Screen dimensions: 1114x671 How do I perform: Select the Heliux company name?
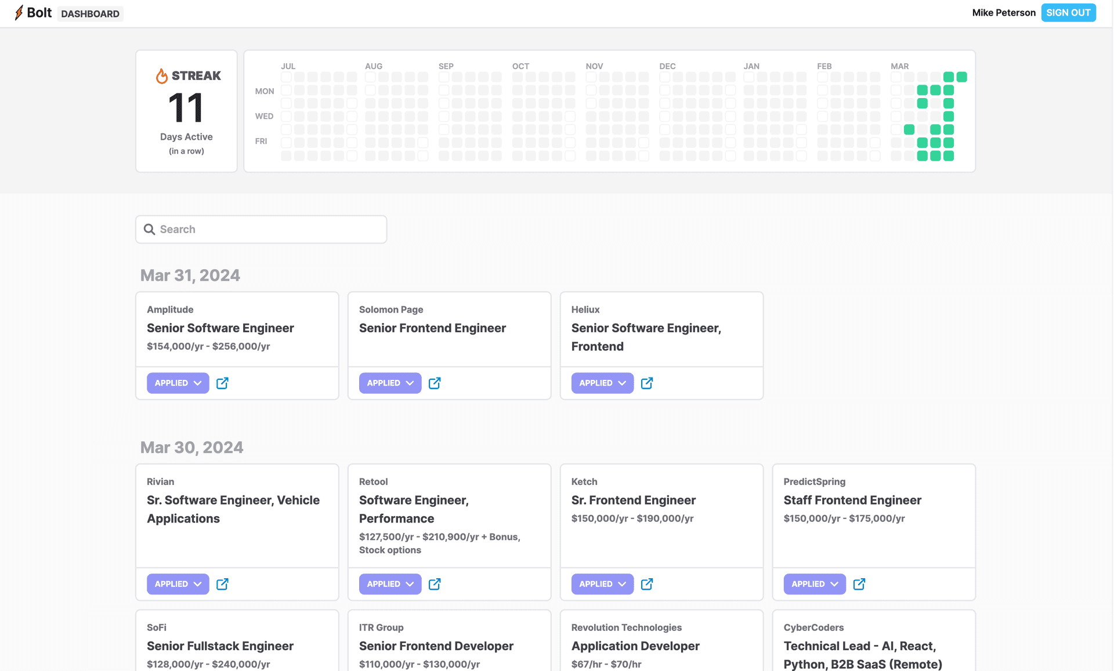(585, 310)
